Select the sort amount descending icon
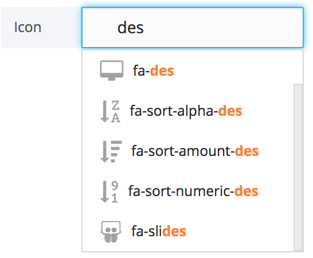 coord(111,151)
